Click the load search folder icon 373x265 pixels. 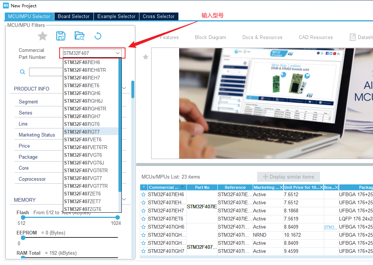(79, 36)
